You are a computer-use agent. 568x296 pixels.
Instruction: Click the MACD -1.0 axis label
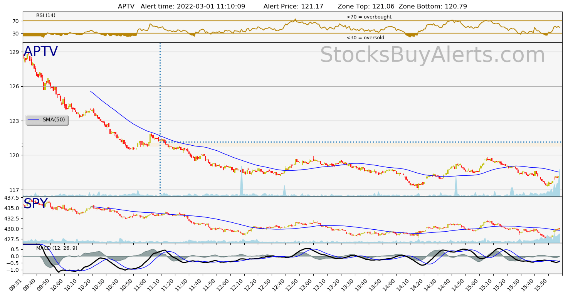point(13,270)
